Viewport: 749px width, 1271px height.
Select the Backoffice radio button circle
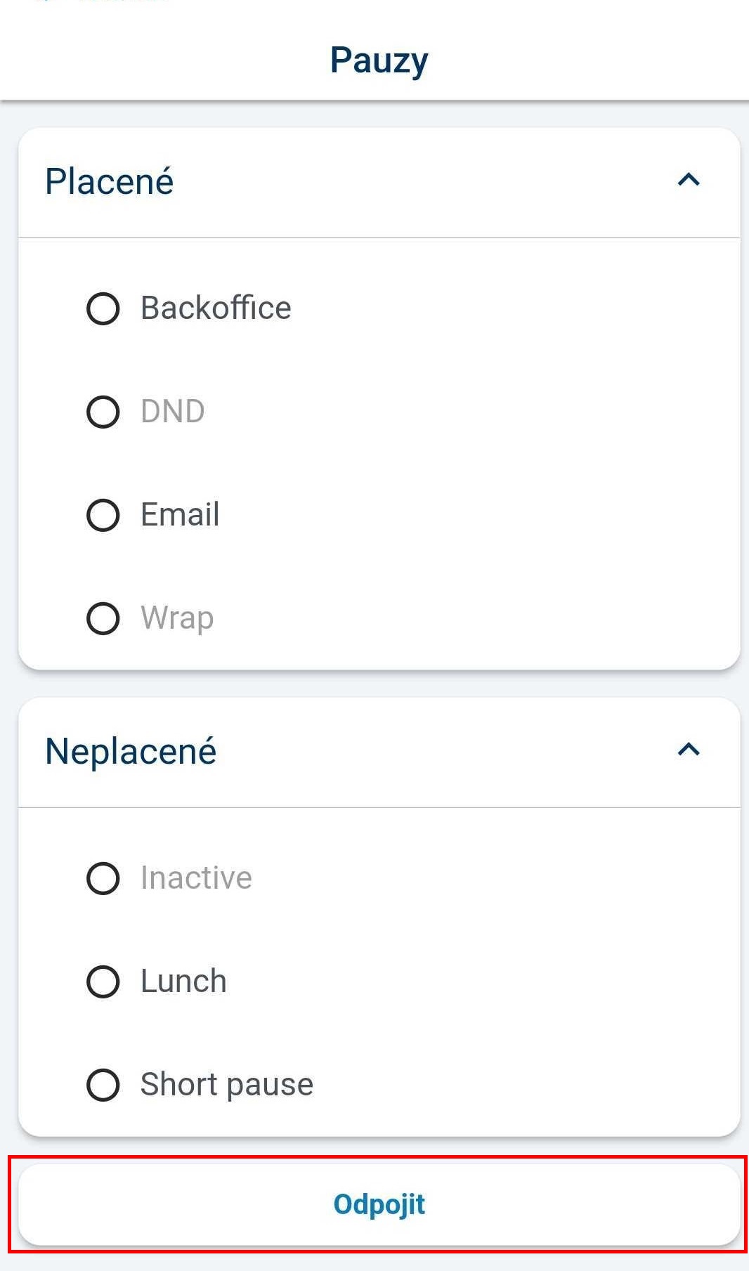pyautogui.click(x=103, y=308)
